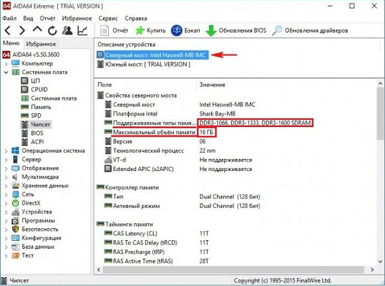This screenshot has width=385, height=286.
Task: Open the Отчёт menu in the menu bar
Action: pos(48,19)
